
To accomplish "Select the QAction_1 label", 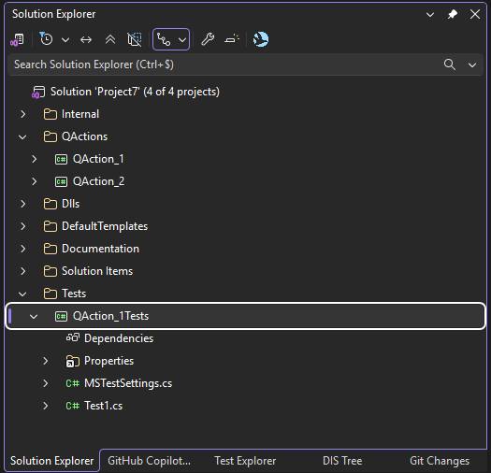I will (x=98, y=159).
